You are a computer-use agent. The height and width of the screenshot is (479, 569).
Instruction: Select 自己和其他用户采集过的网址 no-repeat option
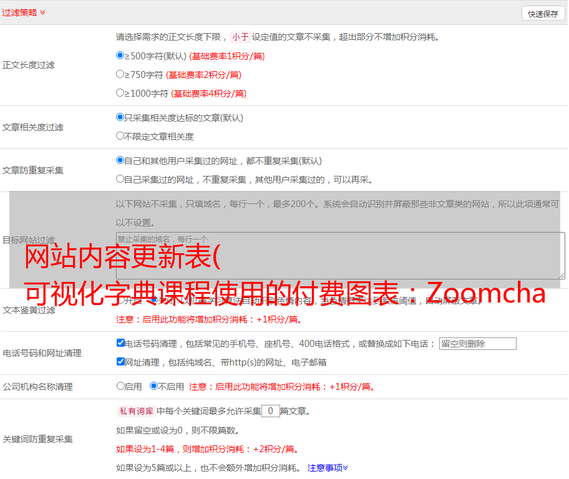point(120,160)
